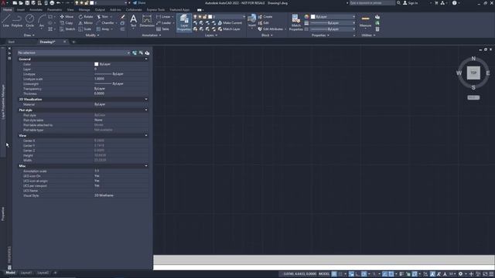
Task: Click the TOP face of ViewCube
Action: (473, 73)
